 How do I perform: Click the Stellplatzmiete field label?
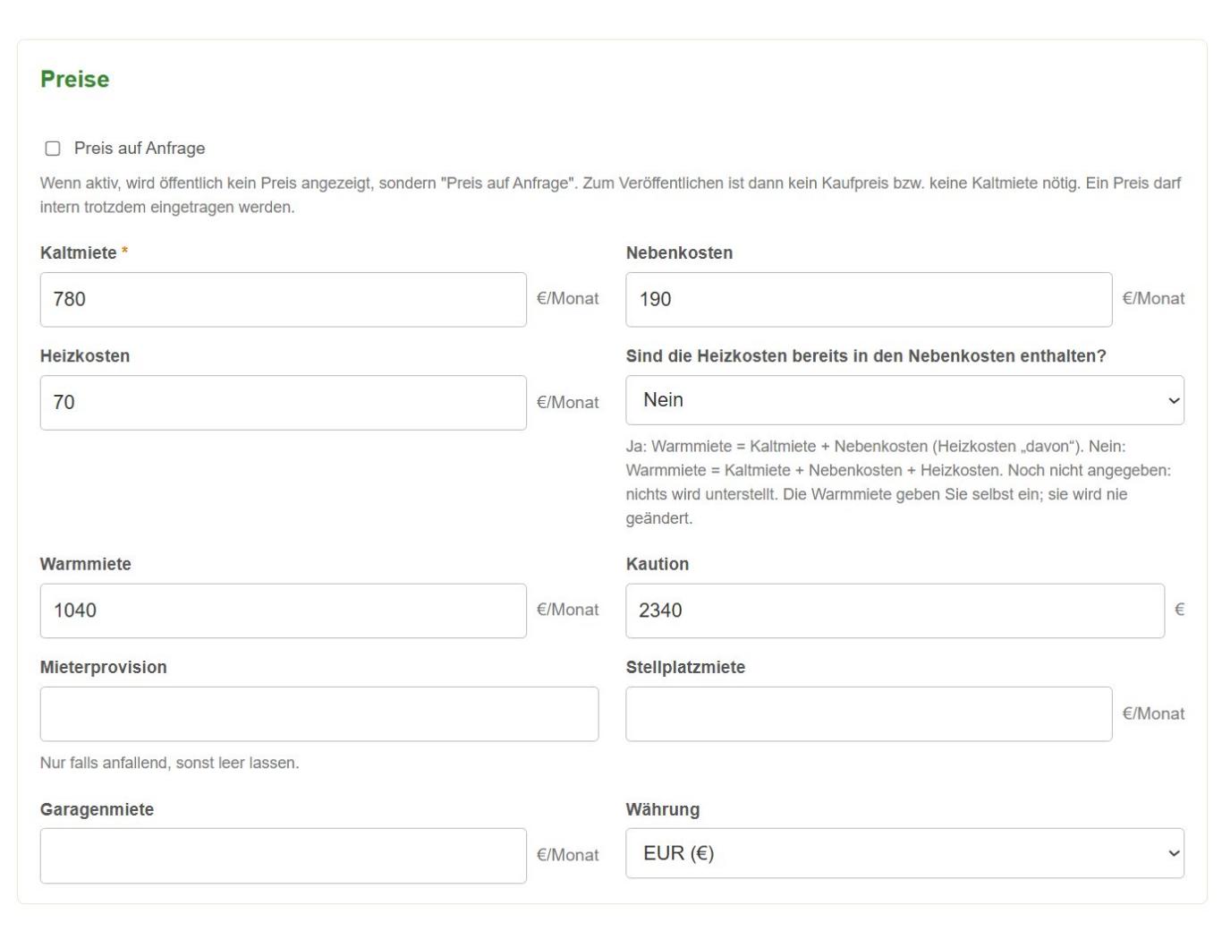click(685, 667)
